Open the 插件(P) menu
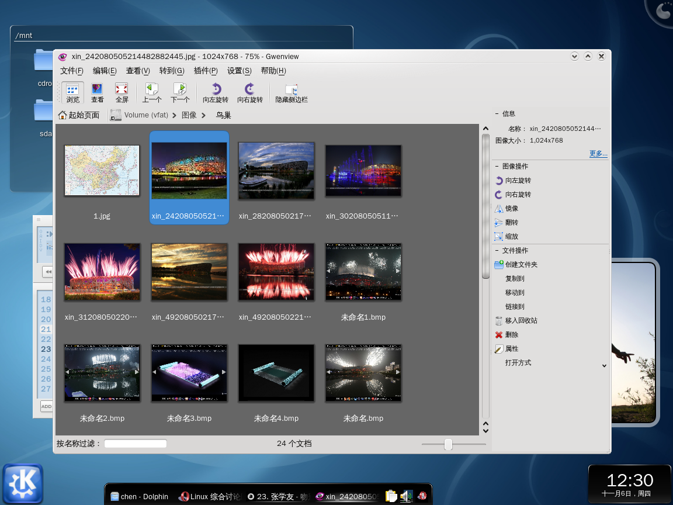The image size is (673, 505). tap(206, 71)
